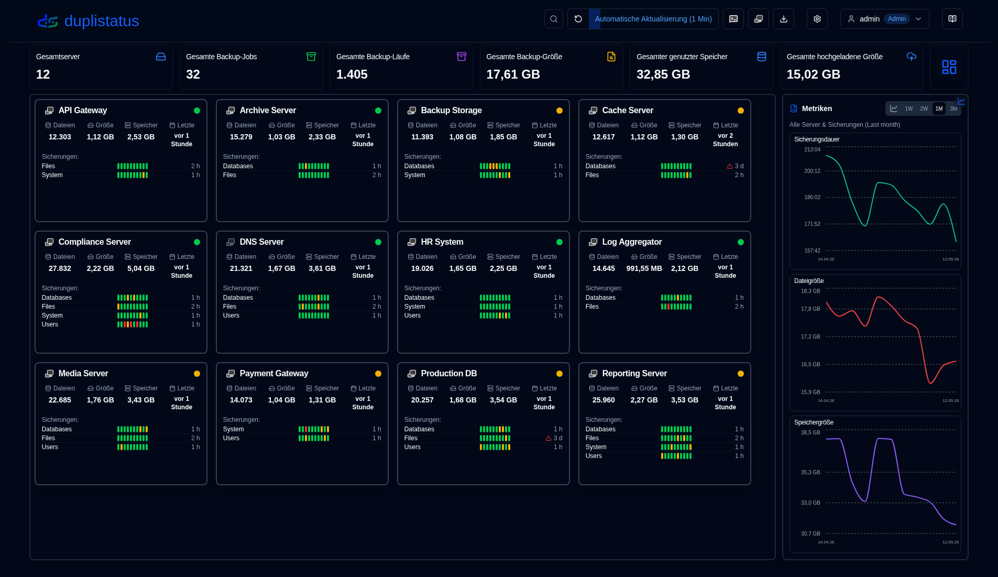Open the Log Aggregator server title
The width and height of the screenshot is (998, 577).
632,242
